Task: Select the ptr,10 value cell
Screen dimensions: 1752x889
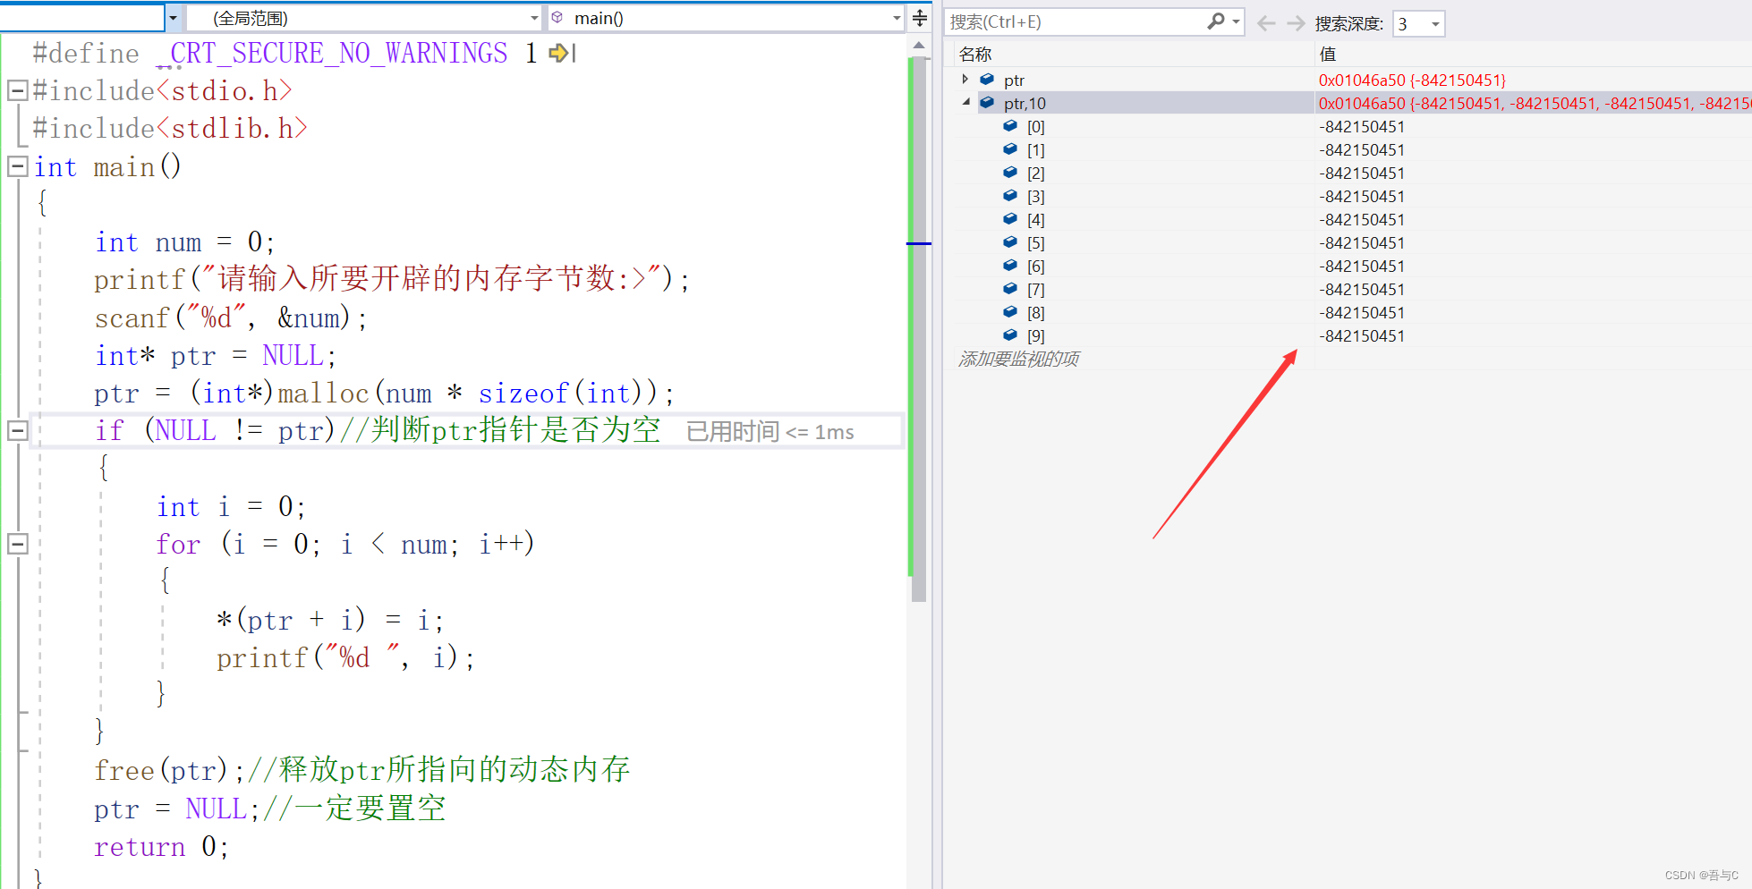Action: 1534,103
